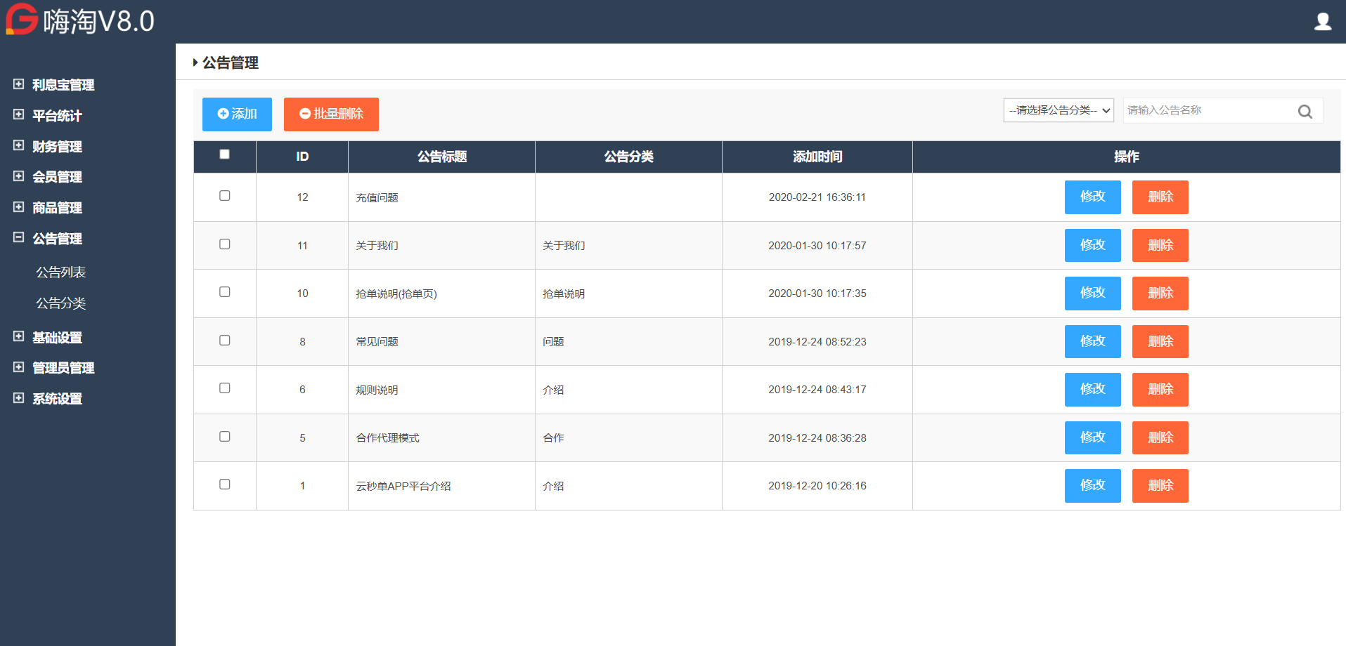Open 公告分类 submenu item

[61, 303]
